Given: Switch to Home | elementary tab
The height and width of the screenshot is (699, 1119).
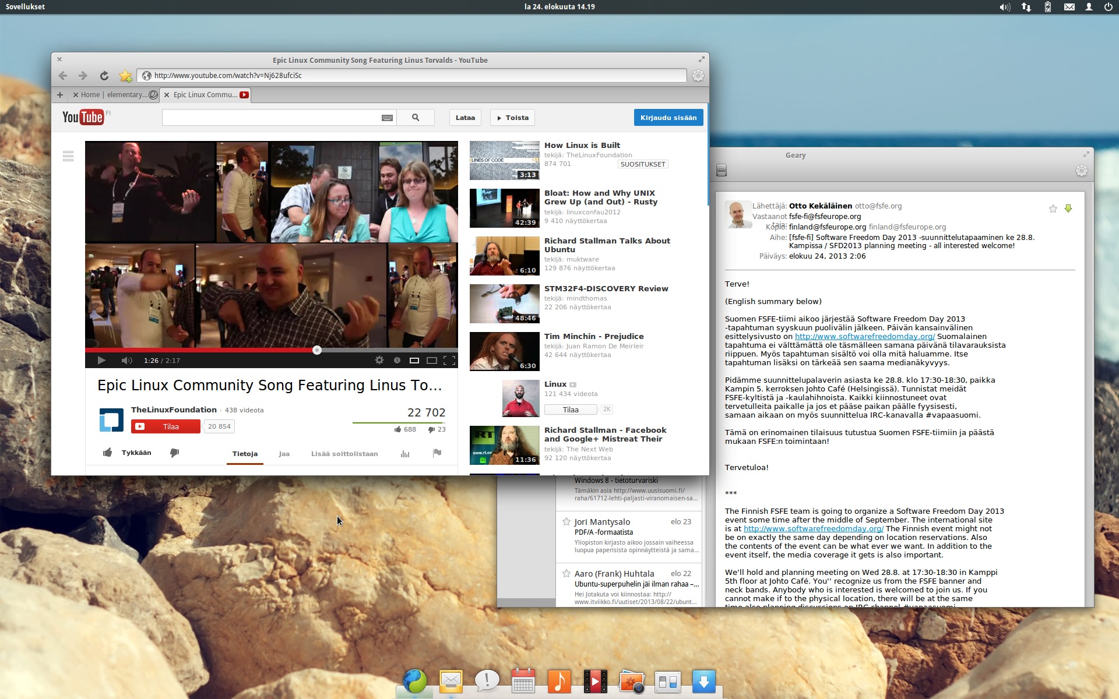Looking at the screenshot, I should pos(114,95).
